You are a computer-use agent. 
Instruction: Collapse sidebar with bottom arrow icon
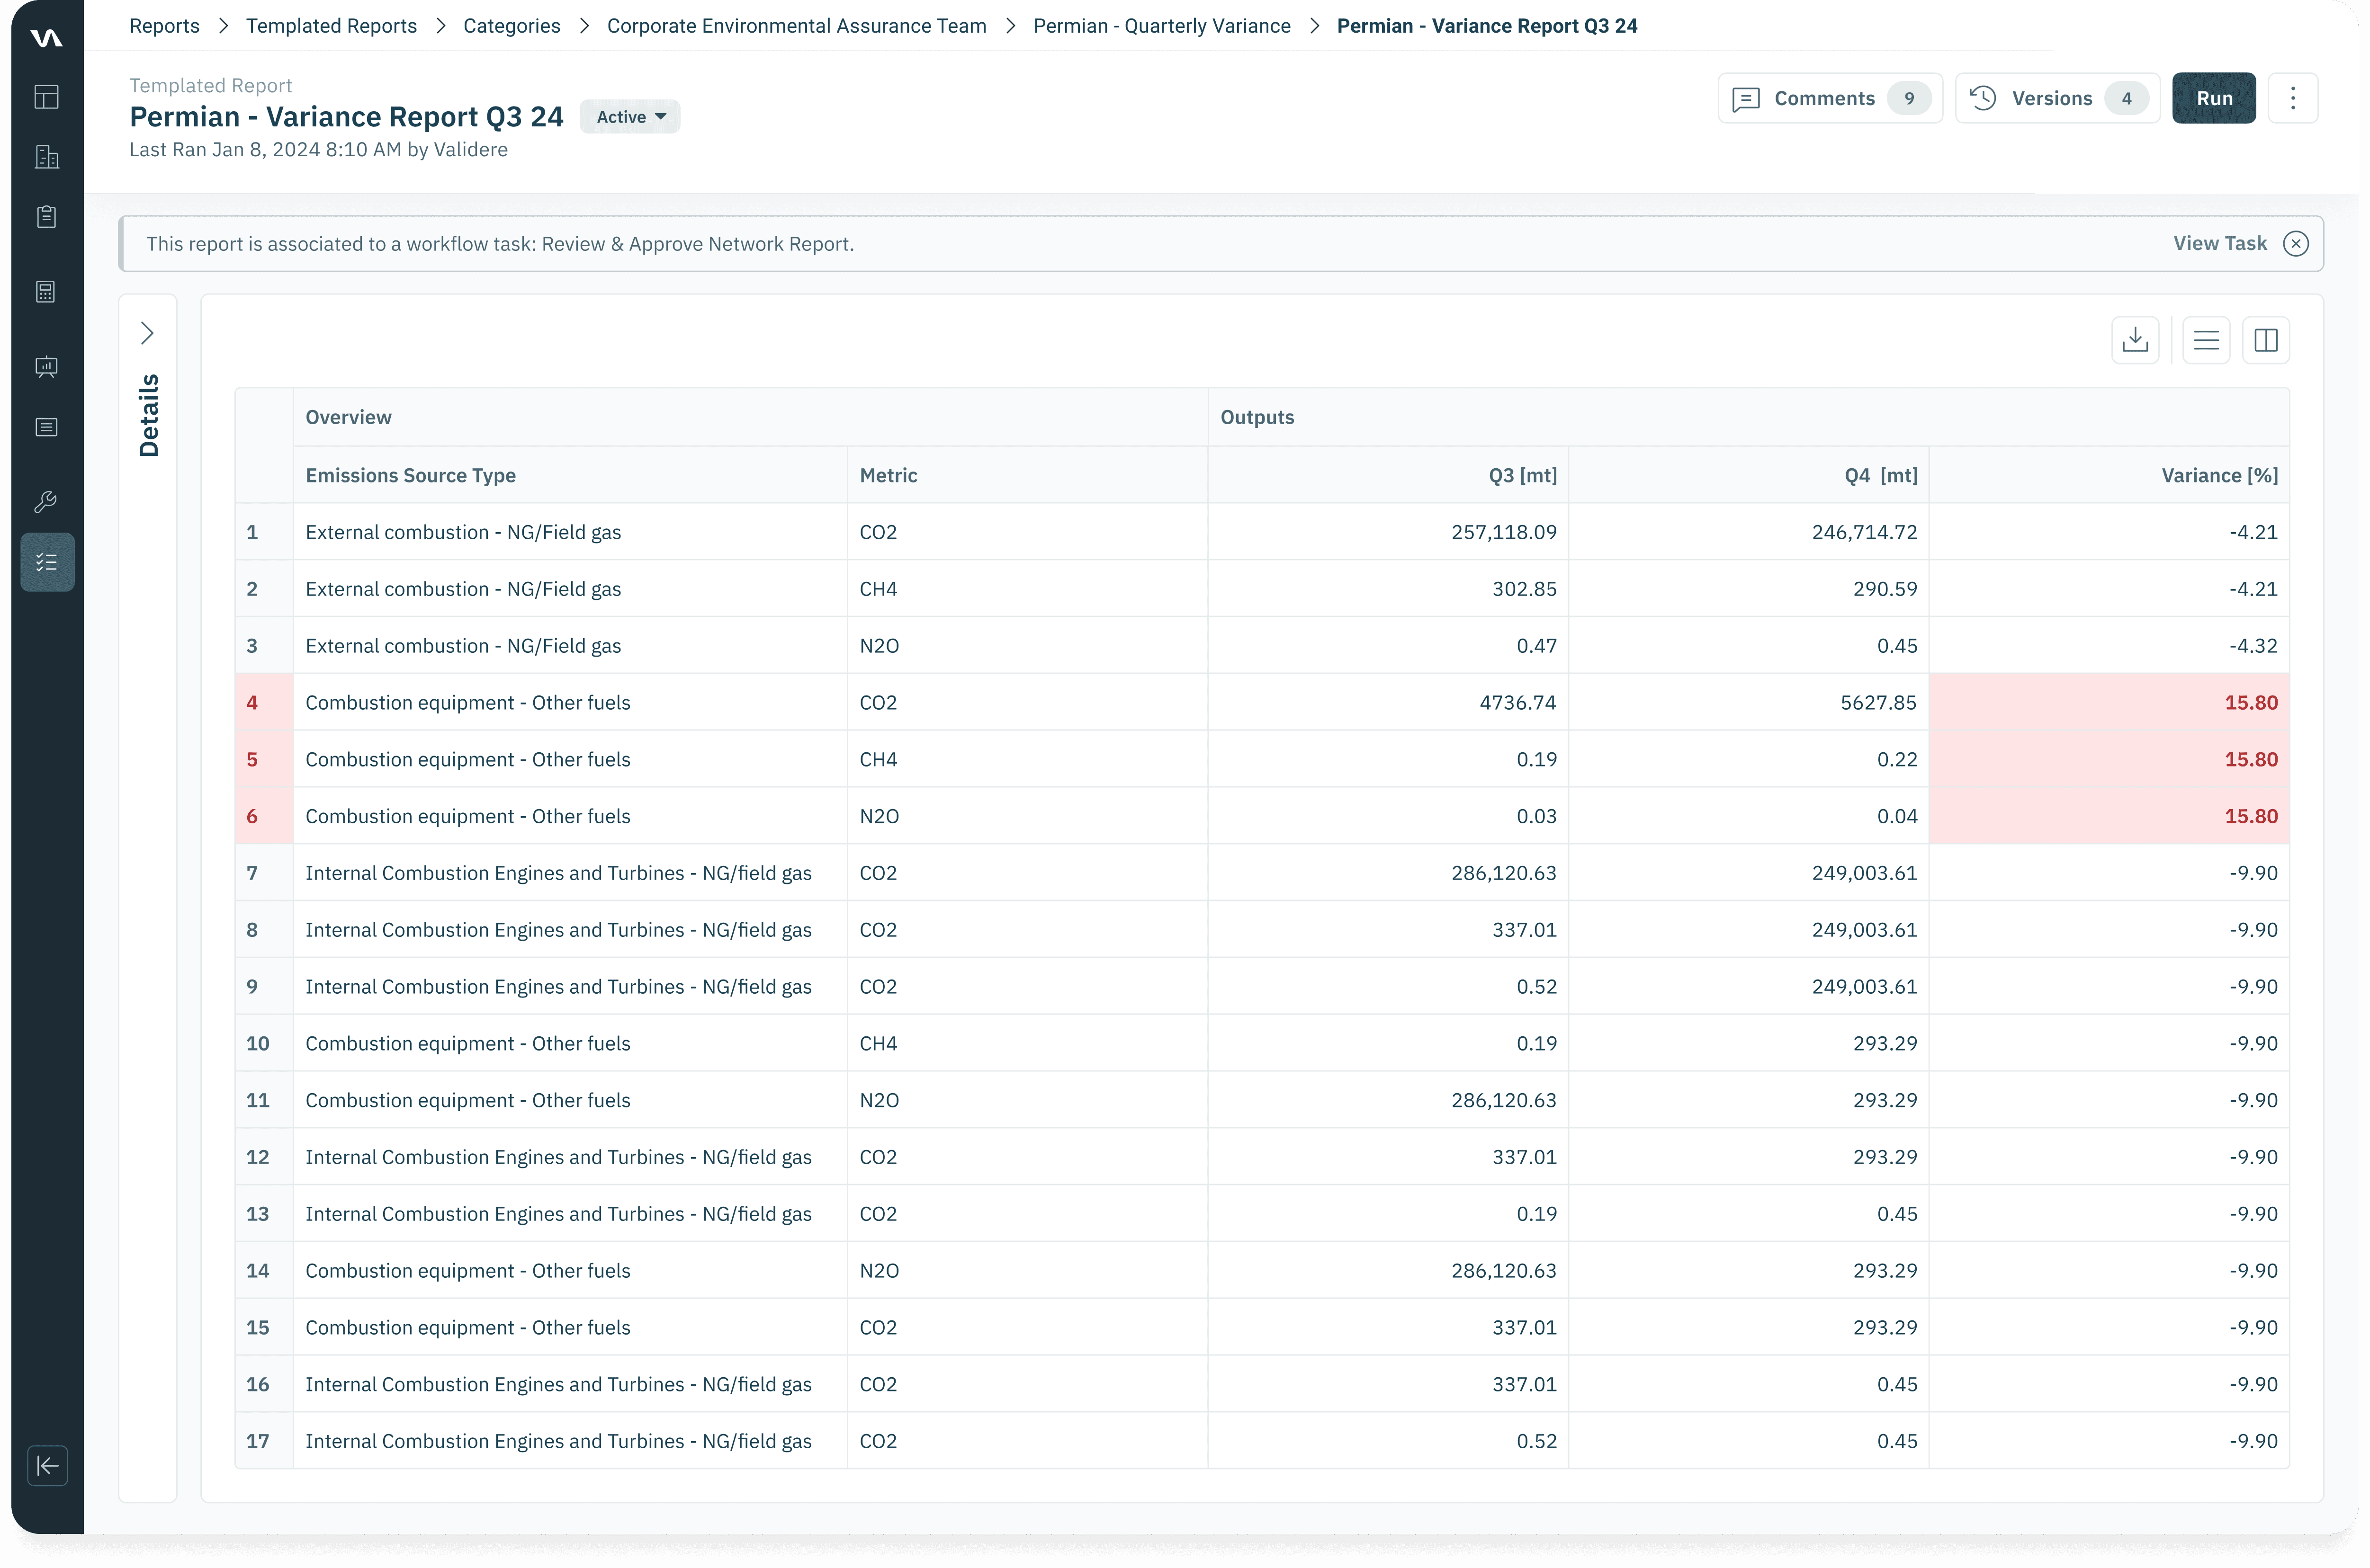[47, 1466]
